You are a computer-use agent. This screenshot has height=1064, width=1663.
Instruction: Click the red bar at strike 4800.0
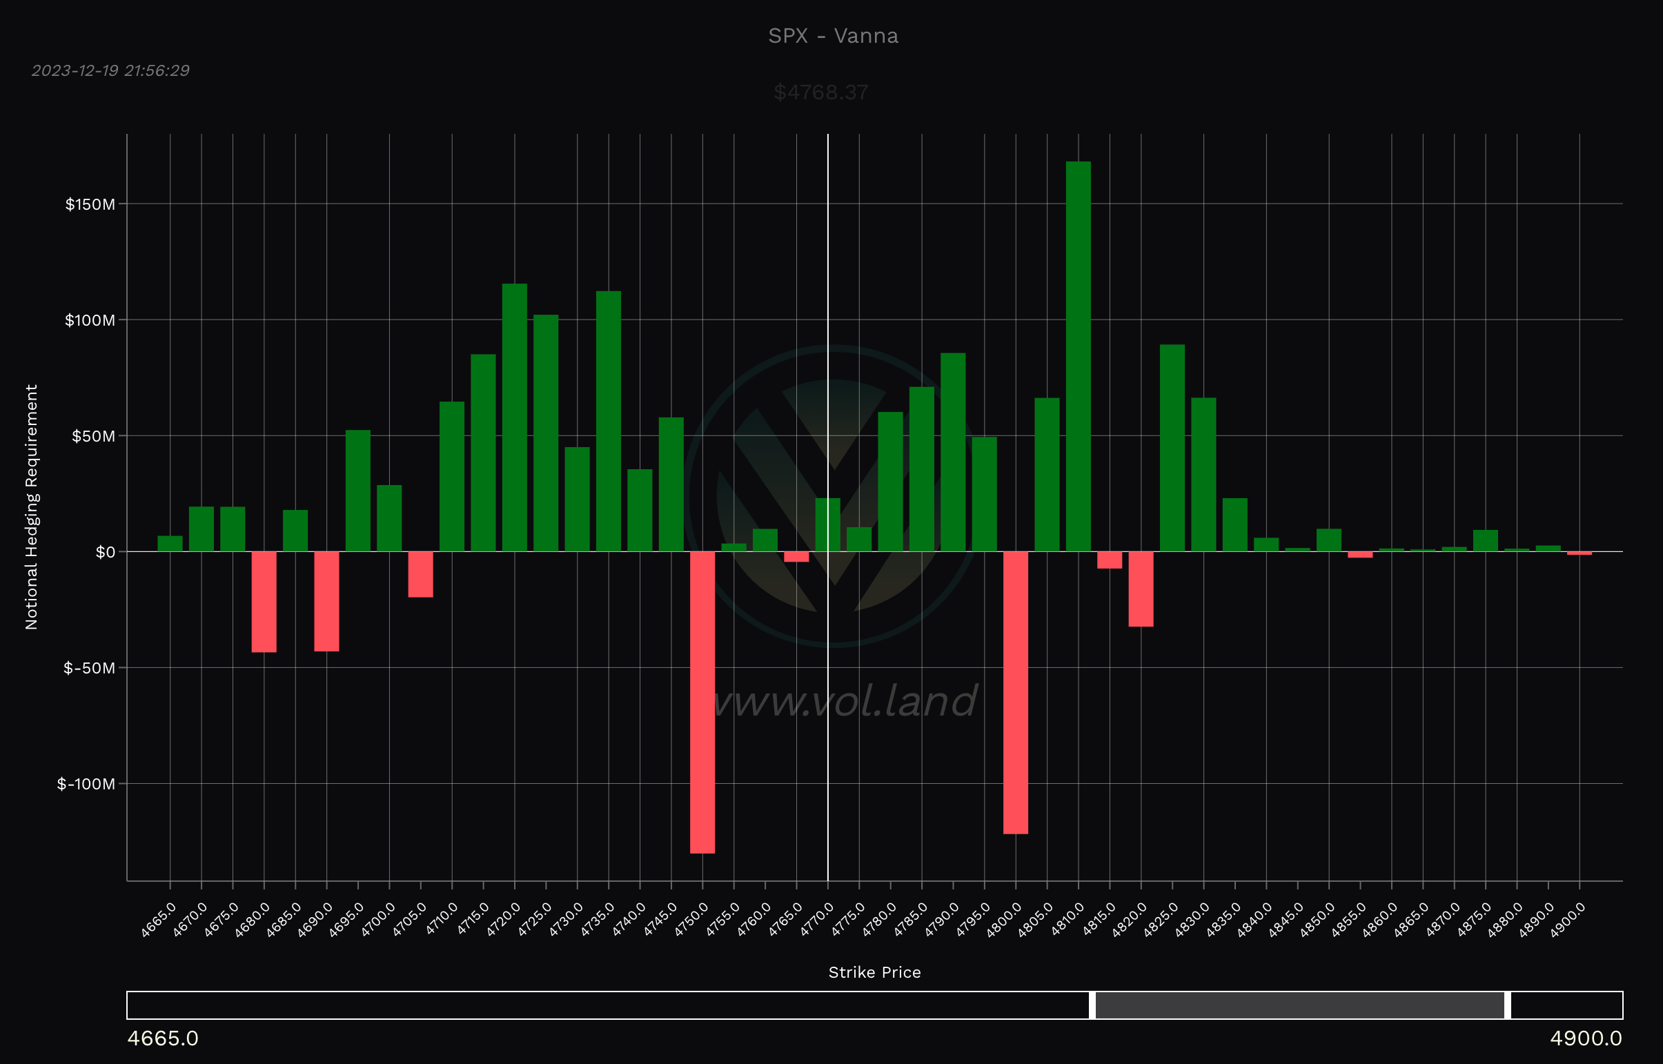click(1015, 691)
